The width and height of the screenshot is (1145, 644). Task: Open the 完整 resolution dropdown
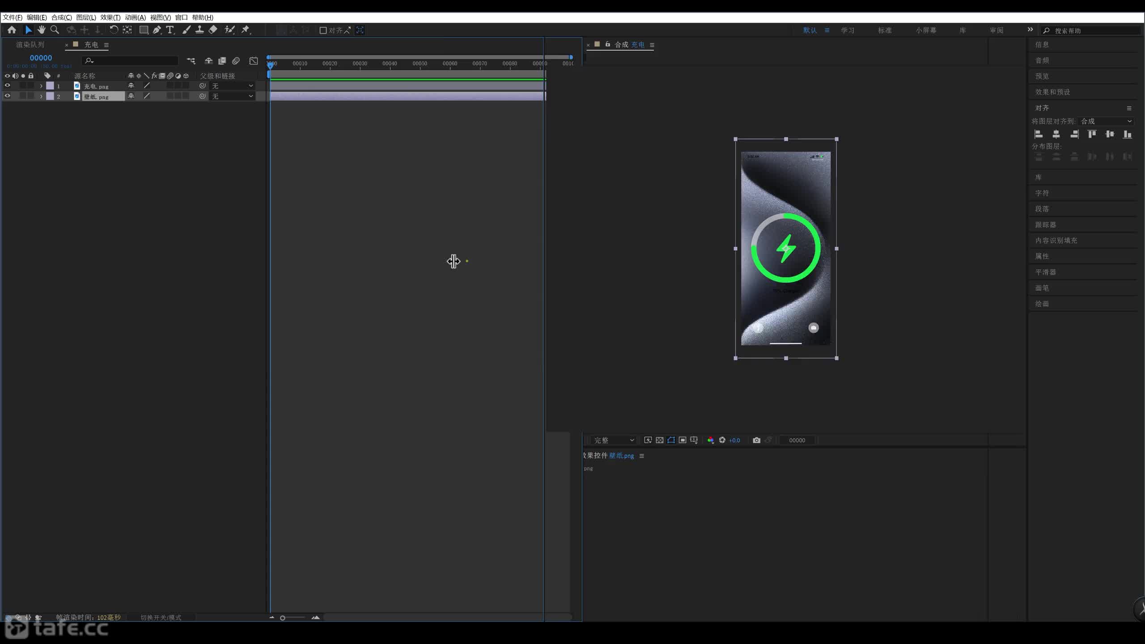pos(613,440)
